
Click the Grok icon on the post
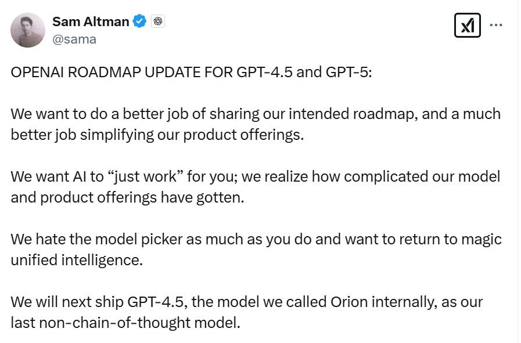tap(467, 26)
